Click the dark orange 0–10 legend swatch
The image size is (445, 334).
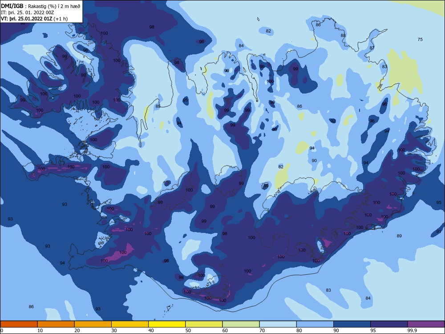tap(19, 324)
